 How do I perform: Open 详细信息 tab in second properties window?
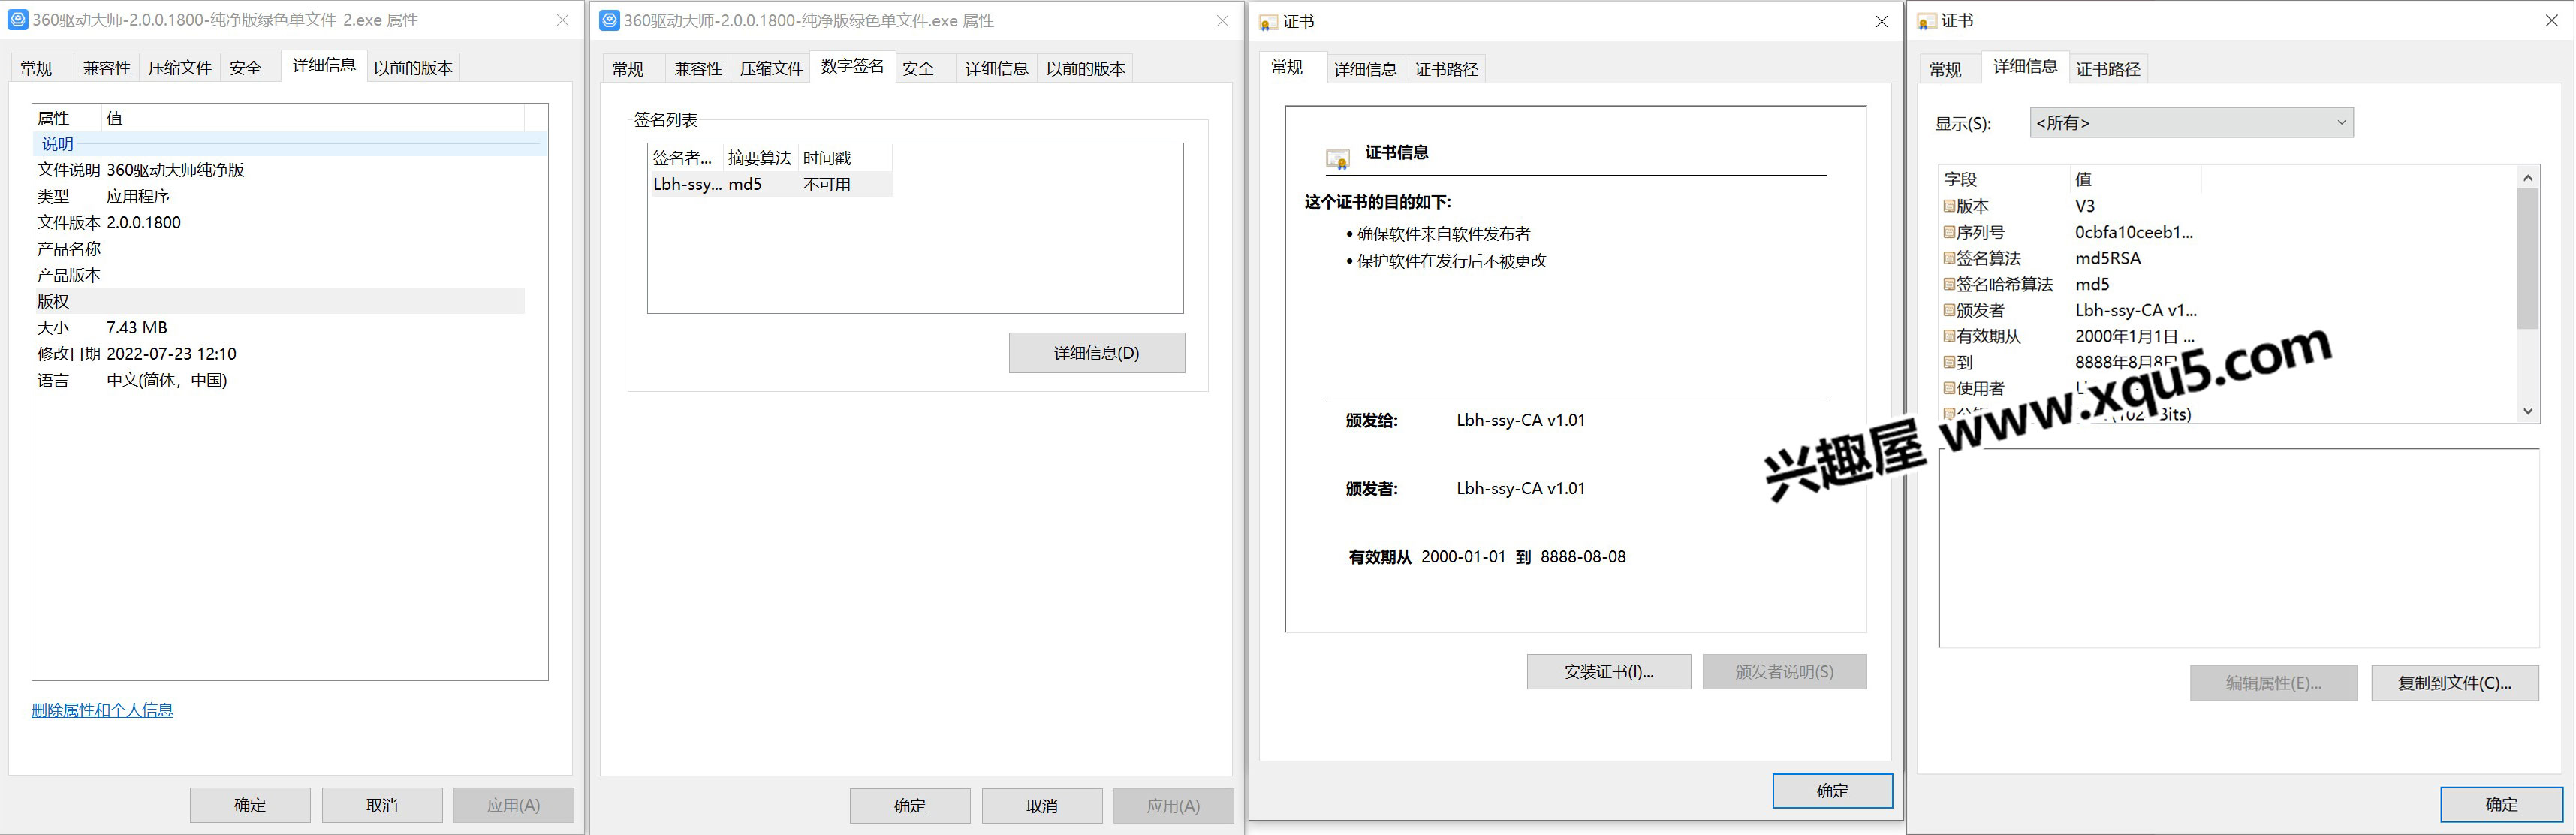[x=996, y=69]
